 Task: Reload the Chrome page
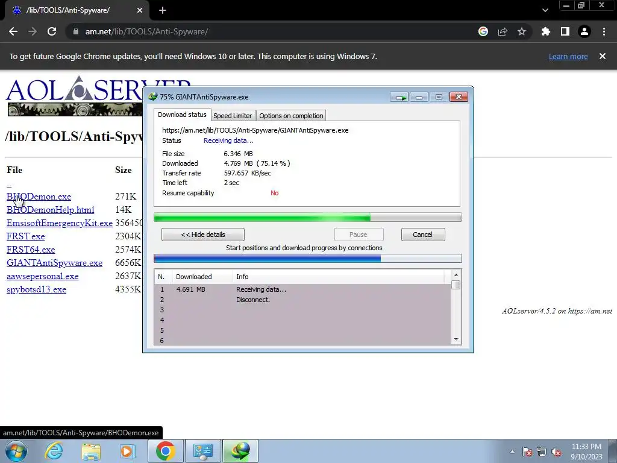point(52,31)
